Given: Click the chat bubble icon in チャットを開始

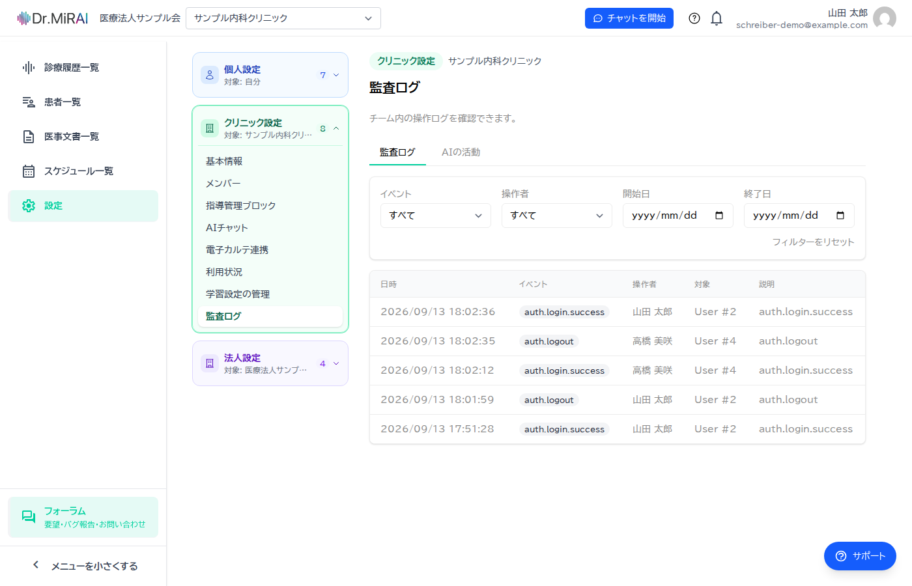Looking at the screenshot, I should 598,18.
